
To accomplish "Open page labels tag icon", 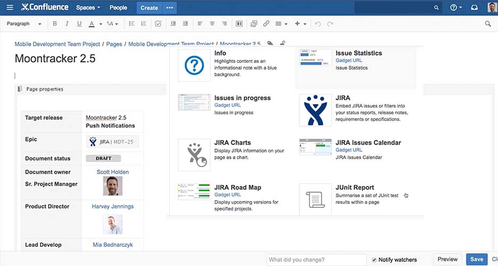I will point(270,43).
